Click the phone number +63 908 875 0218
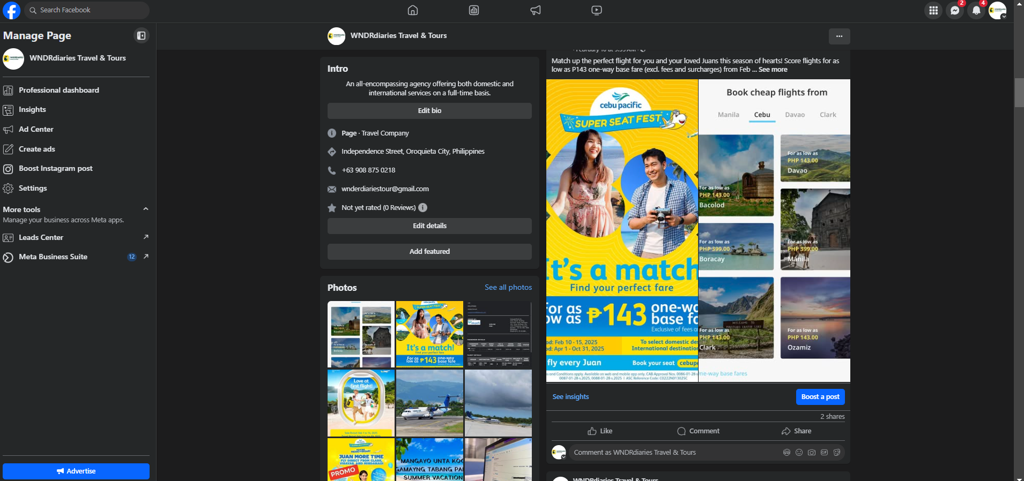Image resolution: width=1024 pixels, height=481 pixels. tap(368, 170)
